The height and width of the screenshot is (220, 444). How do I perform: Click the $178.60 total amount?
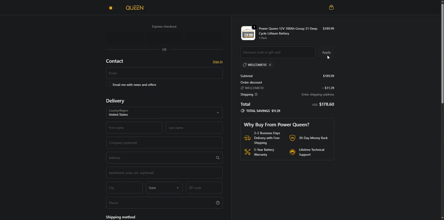pyautogui.click(x=327, y=104)
